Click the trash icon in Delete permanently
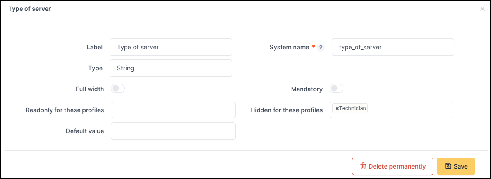 (x=363, y=166)
